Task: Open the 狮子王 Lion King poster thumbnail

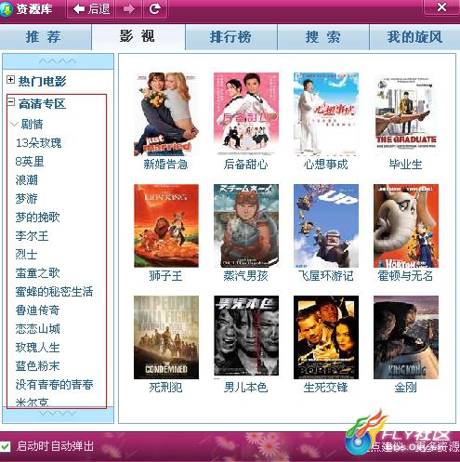Action: (166, 226)
